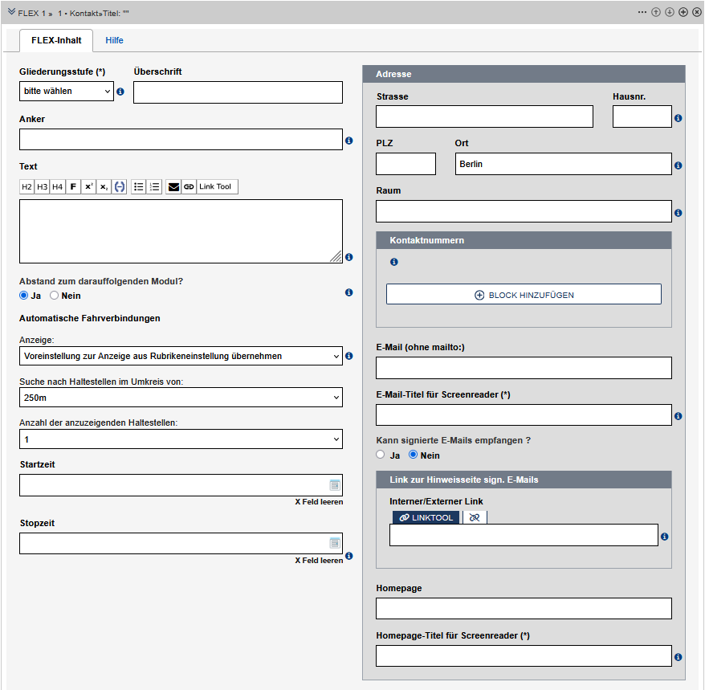Apply superscript formatting in Text toolbar
Image resolution: width=705 pixels, height=690 pixels.
pyautogui.click(x=89, y=186)
